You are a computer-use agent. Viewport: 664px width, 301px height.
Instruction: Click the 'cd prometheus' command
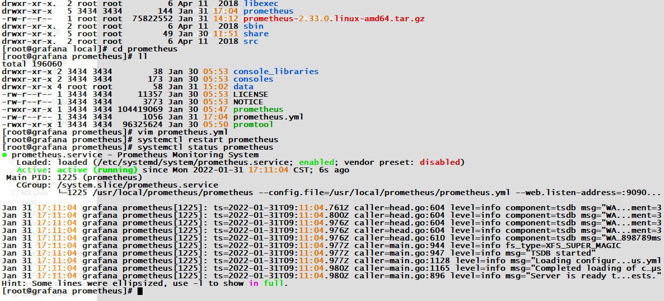[x=145, y=49]
